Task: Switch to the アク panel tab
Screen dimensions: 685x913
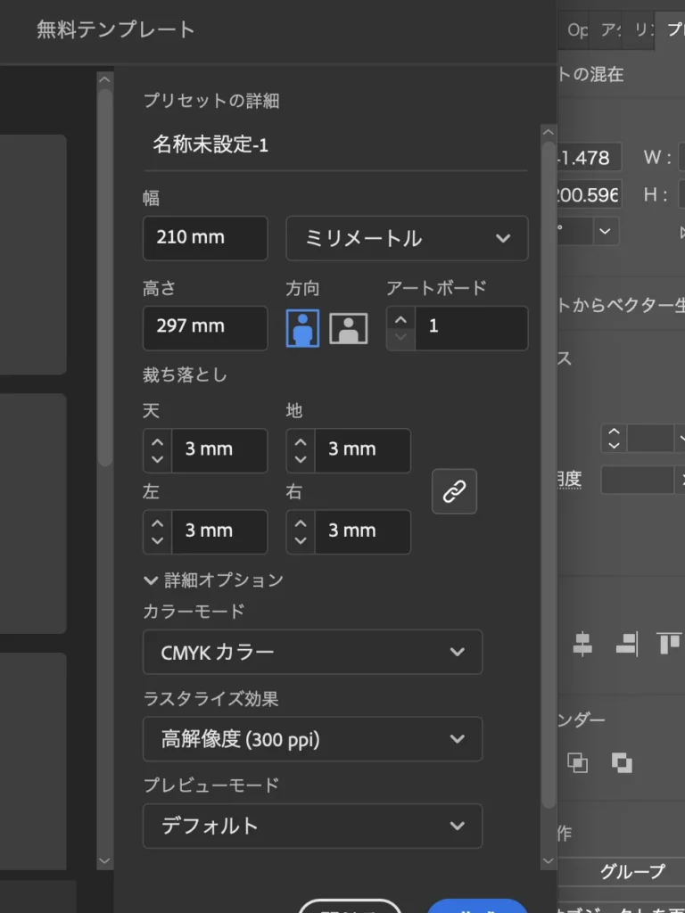Action: [x=611, y=29]
